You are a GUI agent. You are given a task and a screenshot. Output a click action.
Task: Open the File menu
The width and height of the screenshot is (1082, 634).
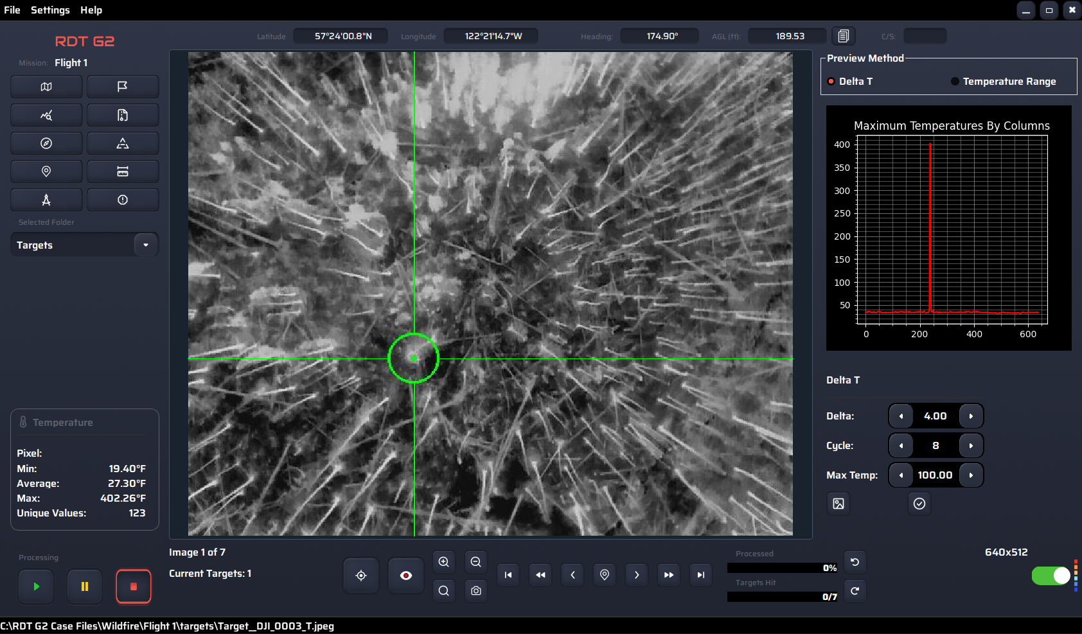[12, 10]
